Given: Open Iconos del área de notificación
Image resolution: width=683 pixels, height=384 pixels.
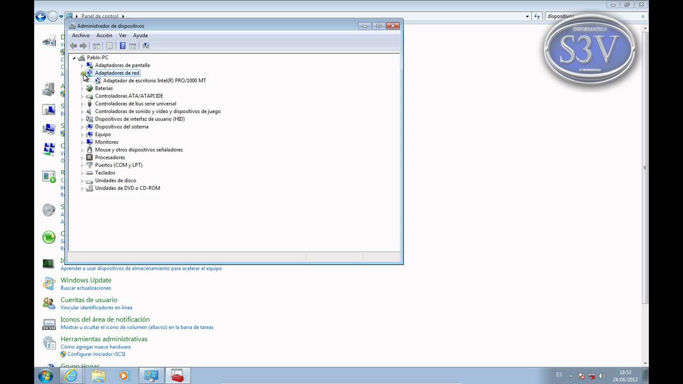Looking at the screenshot, I should coord(105,319).
